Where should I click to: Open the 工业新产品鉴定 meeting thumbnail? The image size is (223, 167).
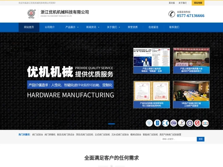click(191, 95)
